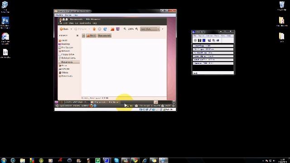Open the View menu in CamStudio

[x=223, y=36]
